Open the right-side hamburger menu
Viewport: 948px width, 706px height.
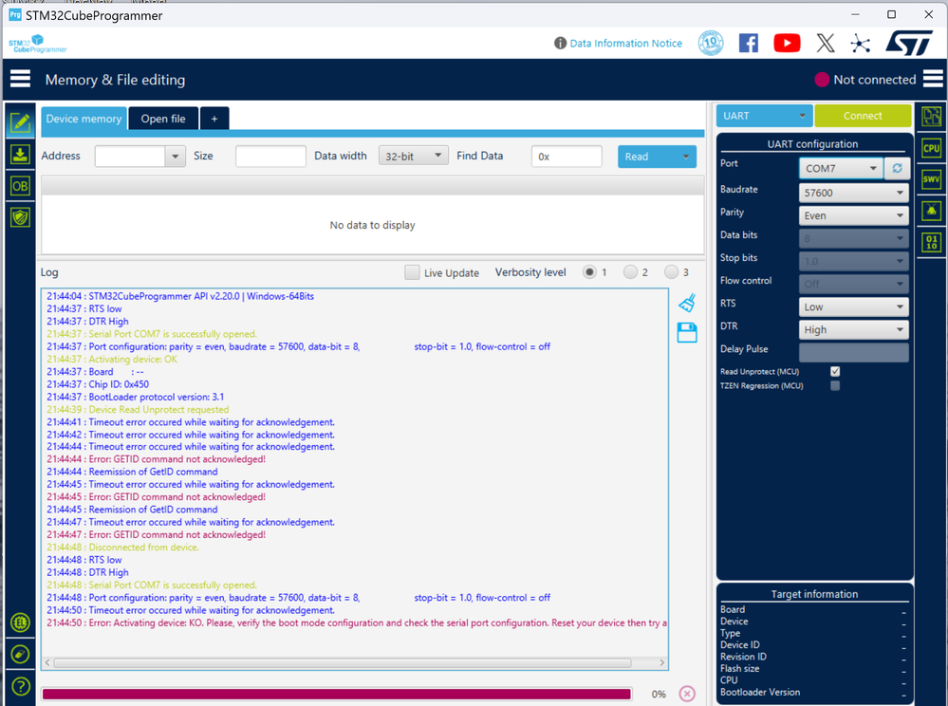click(933, 79)
